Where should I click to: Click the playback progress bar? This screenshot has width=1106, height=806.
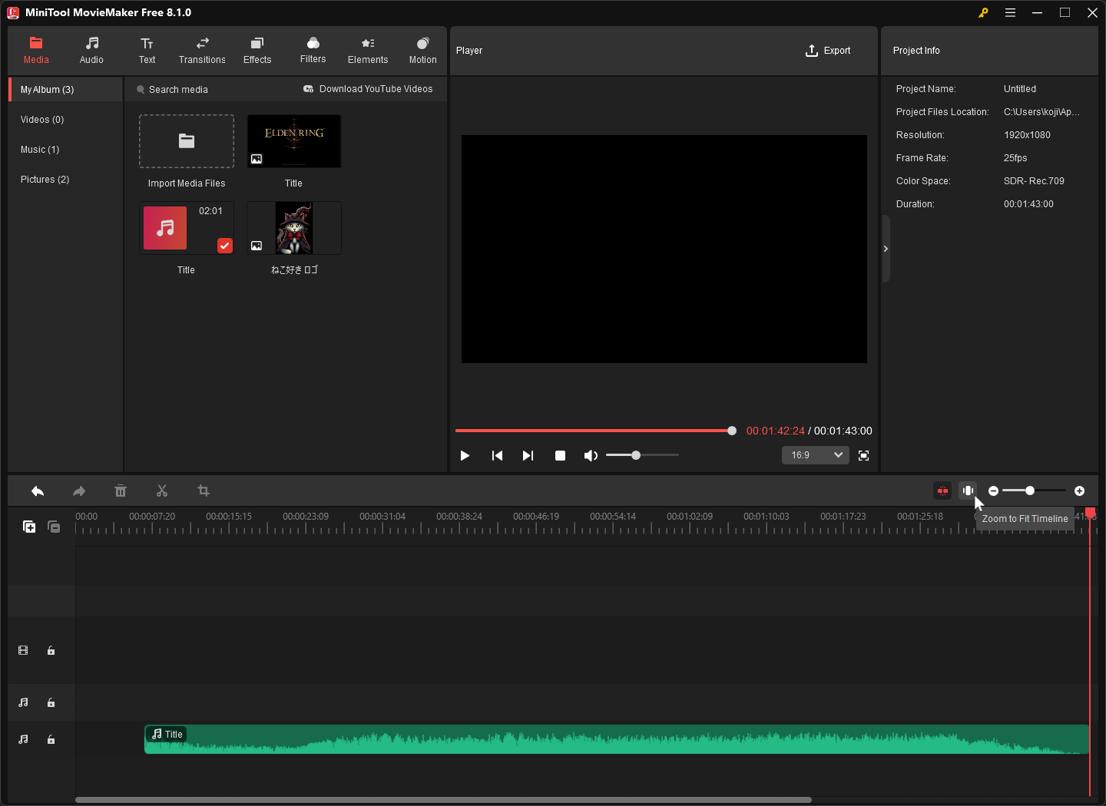coord(595,431)
